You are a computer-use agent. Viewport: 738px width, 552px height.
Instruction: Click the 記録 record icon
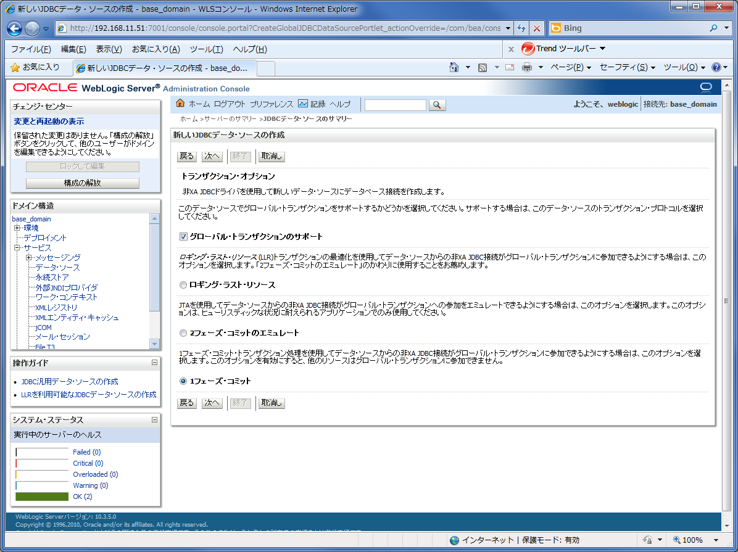tap(303, 104)
